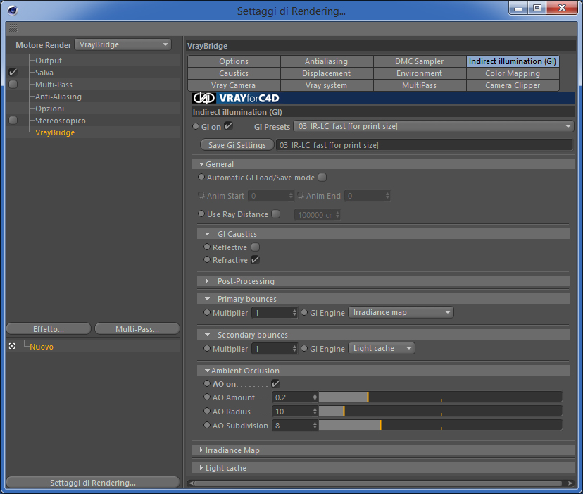Click the Nuovo render setting target icon

click(x=12, y=346)
